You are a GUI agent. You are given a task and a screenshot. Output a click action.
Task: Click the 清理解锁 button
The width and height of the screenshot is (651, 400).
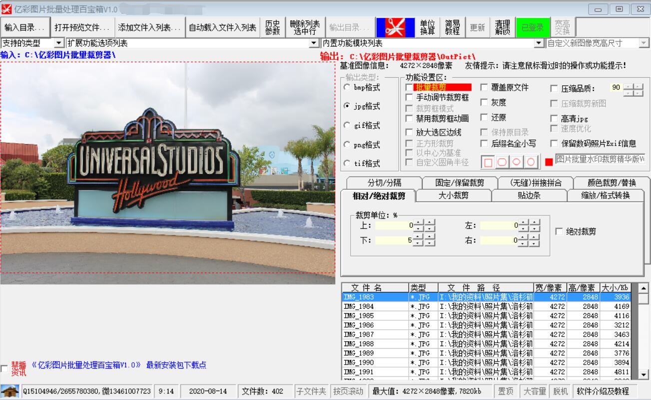(x=503, y=27)
